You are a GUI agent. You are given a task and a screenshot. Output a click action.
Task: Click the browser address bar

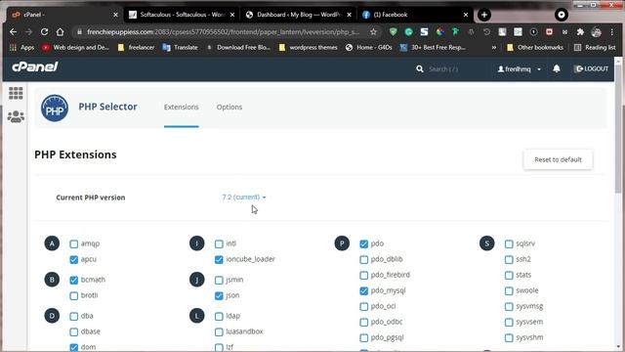click(224, 32)
